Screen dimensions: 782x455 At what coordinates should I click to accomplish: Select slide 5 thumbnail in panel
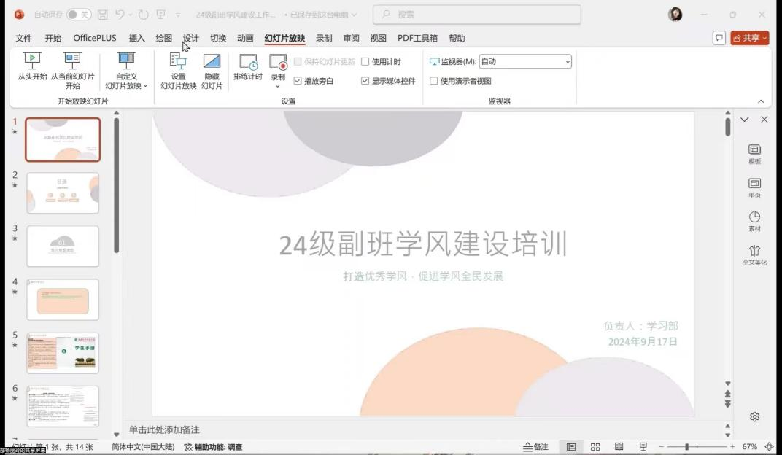[x=63, y=353]
